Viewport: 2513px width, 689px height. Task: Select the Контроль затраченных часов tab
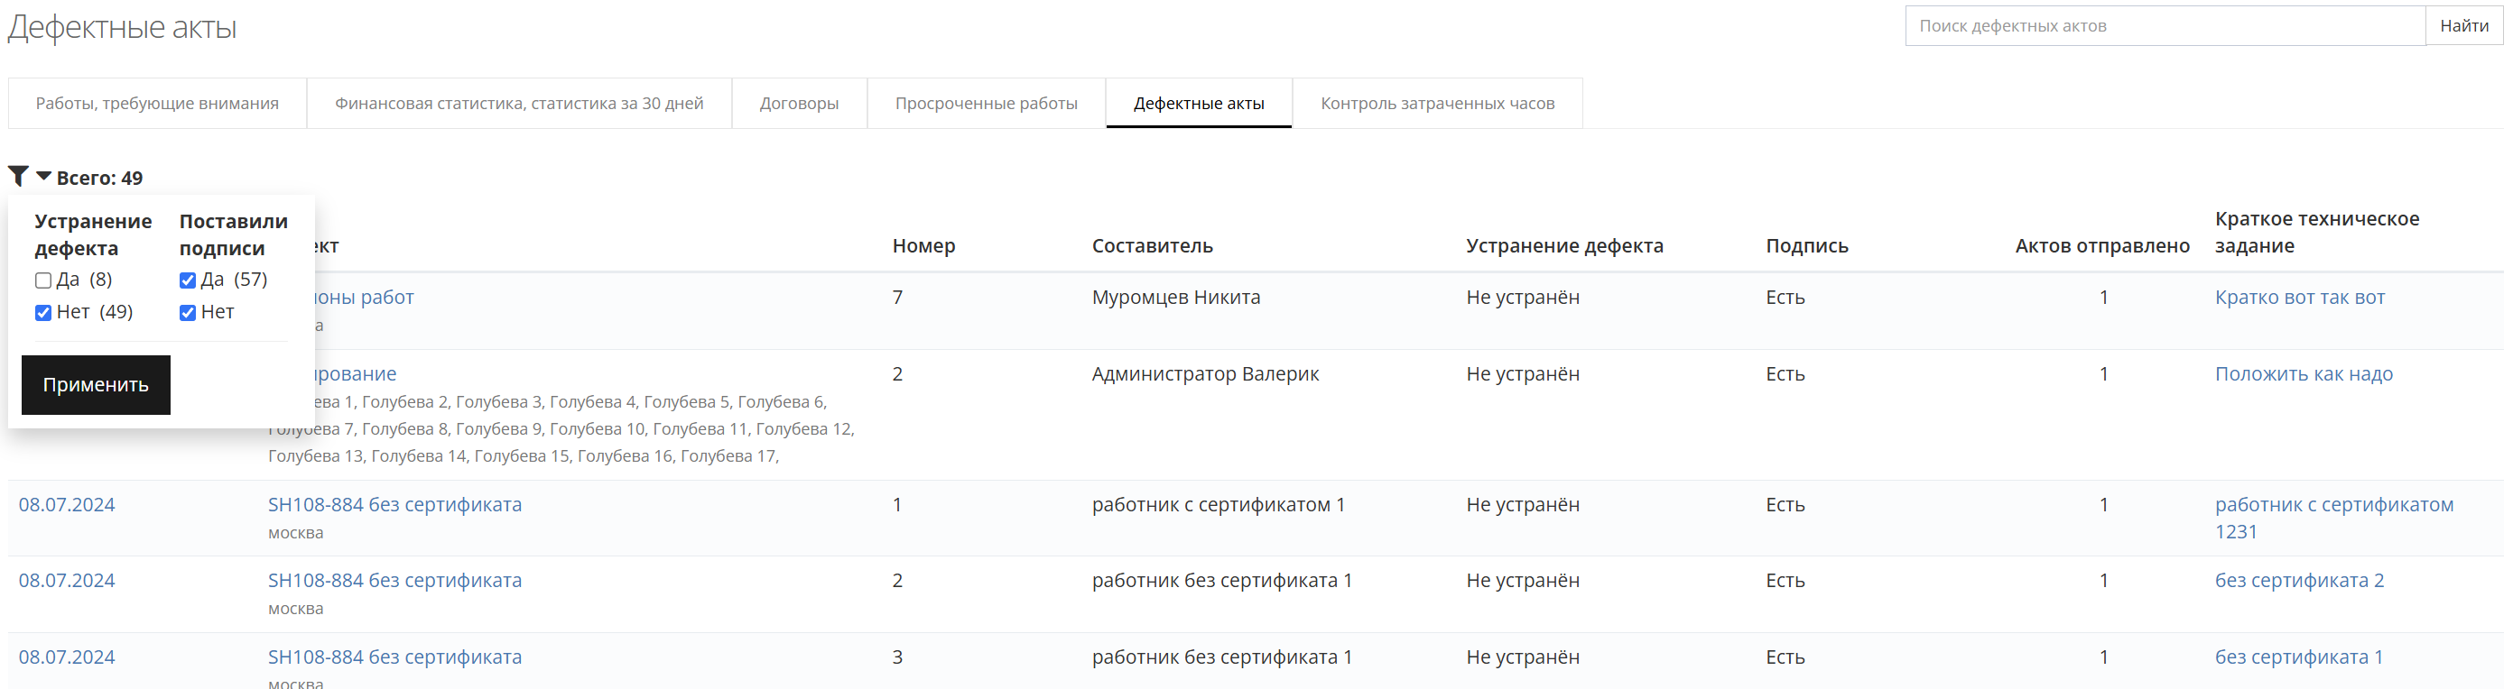click(x=1436, y=104)
